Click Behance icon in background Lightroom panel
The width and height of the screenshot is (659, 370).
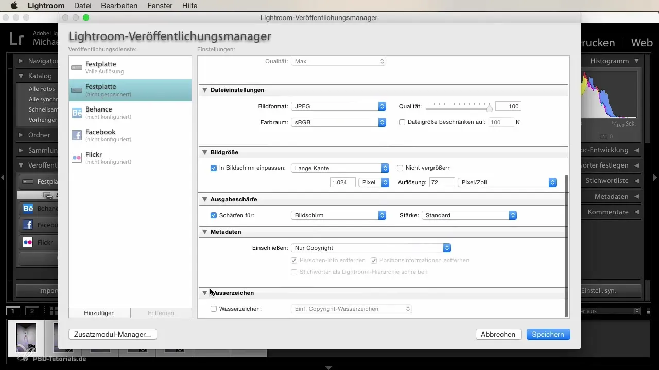28,209
